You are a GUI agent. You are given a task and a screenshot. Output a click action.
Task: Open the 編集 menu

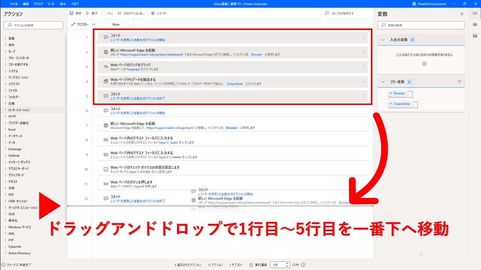(26, 4)
